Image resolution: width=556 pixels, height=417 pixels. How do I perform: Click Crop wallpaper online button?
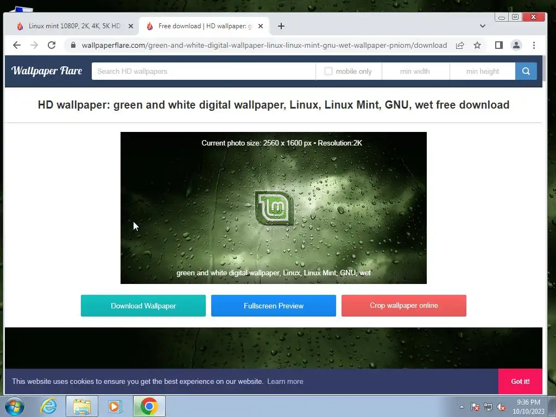[x=404, y=306]
